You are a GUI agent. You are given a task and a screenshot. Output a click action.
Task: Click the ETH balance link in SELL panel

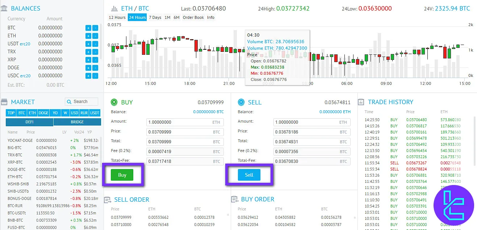pyautogui.click(x=335, y=112)
